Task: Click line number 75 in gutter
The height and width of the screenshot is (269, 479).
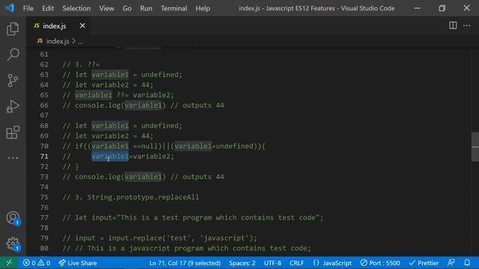Action: [44, 197]
